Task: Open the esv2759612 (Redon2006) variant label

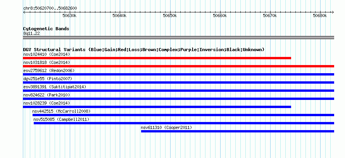Action: click(x=49, y=70)
